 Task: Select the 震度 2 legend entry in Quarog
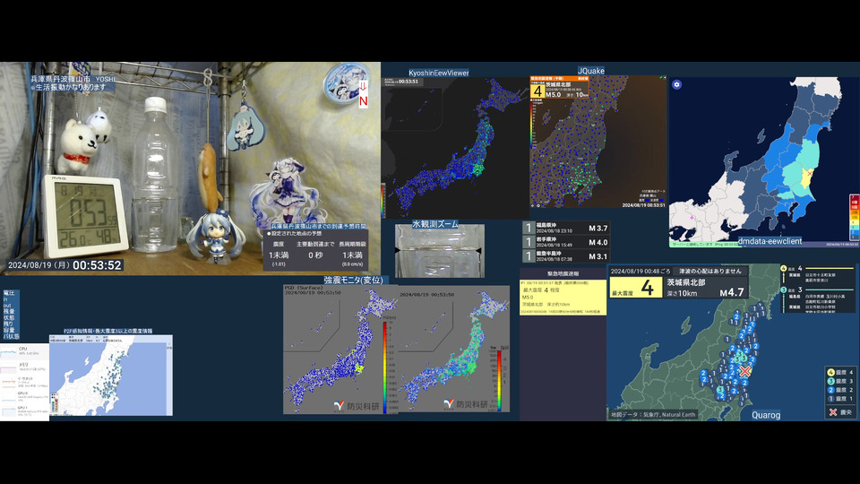tap(840, 390)
